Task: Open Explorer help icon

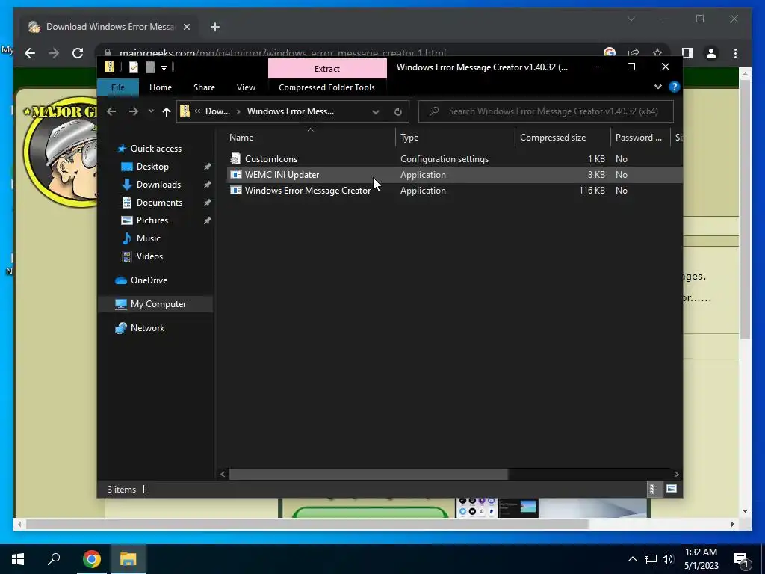Action: coord(675,87)
